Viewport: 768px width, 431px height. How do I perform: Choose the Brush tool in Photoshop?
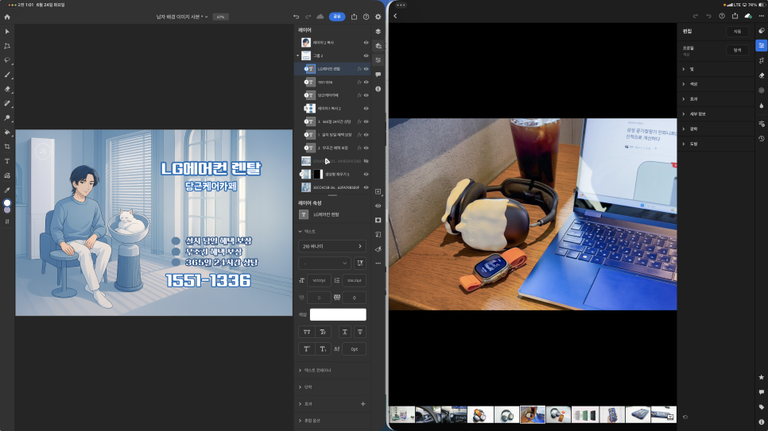(7, 75)
